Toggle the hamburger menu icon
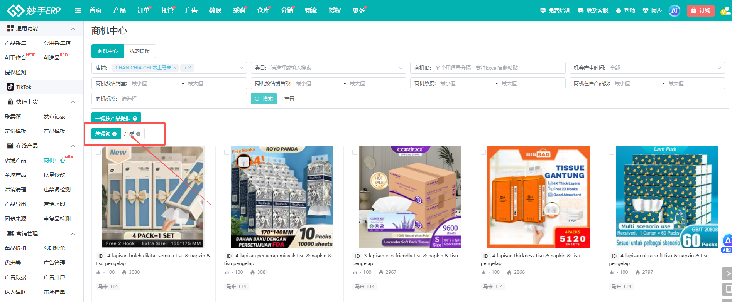The height and width of the screenshot is (302, 732). pyautogui.click(x=78, y=11)
